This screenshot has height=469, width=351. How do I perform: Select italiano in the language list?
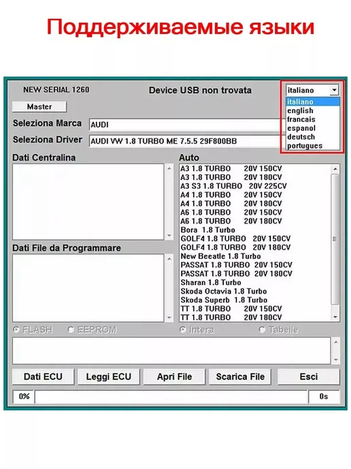coord(313,102)
